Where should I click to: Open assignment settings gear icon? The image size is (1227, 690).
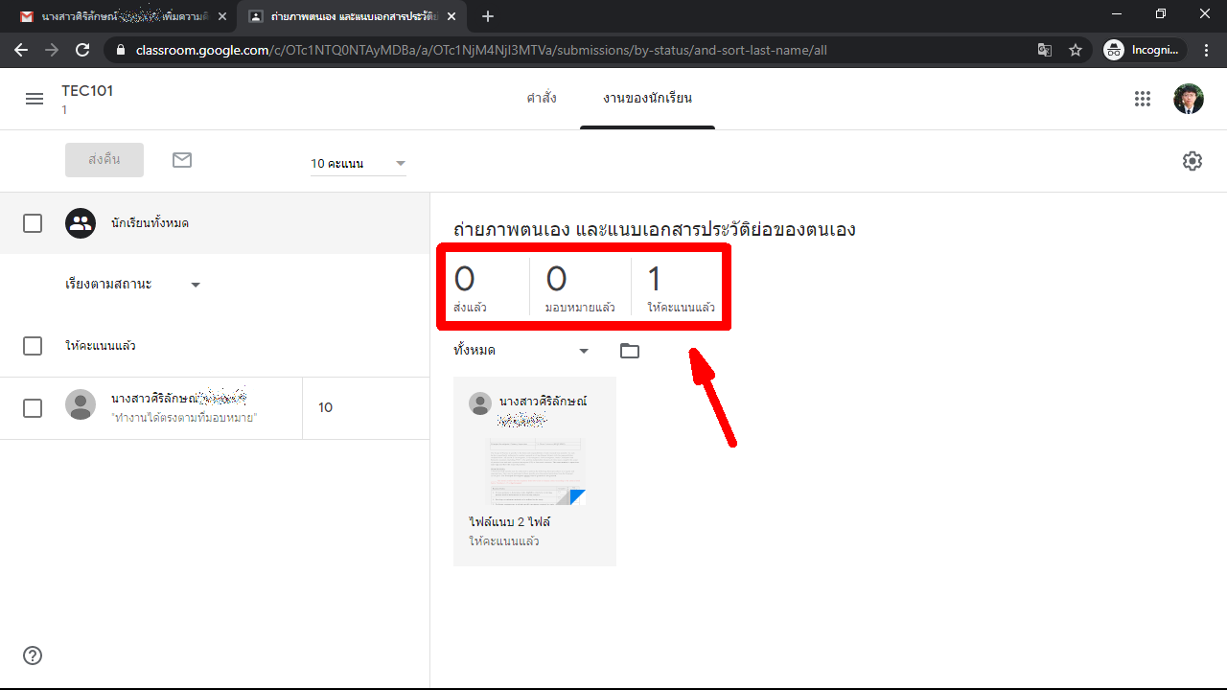(x=1192, y=161)
